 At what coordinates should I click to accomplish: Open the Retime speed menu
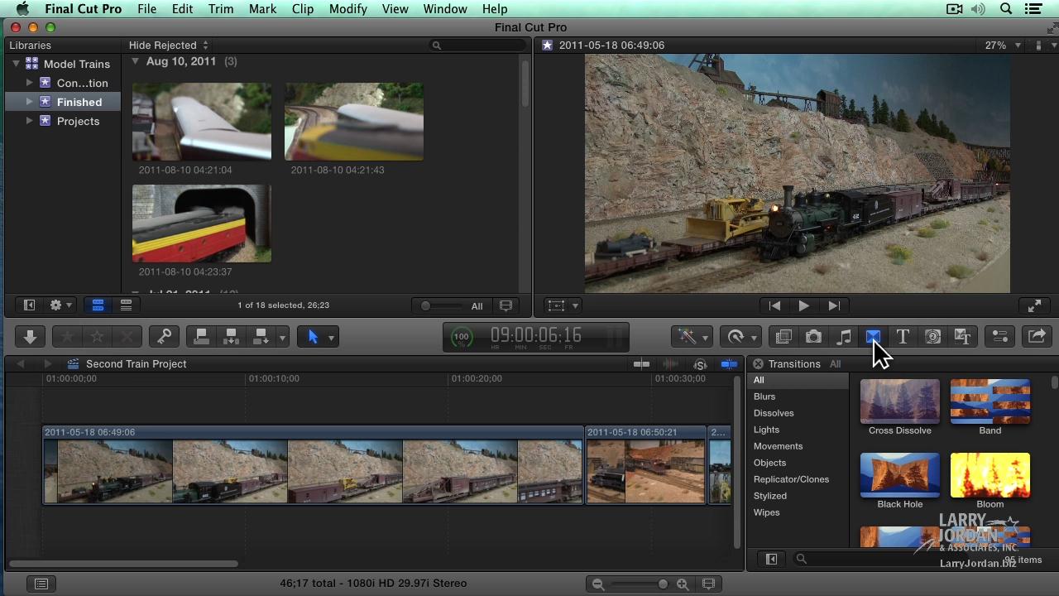[x=741, y=337]
